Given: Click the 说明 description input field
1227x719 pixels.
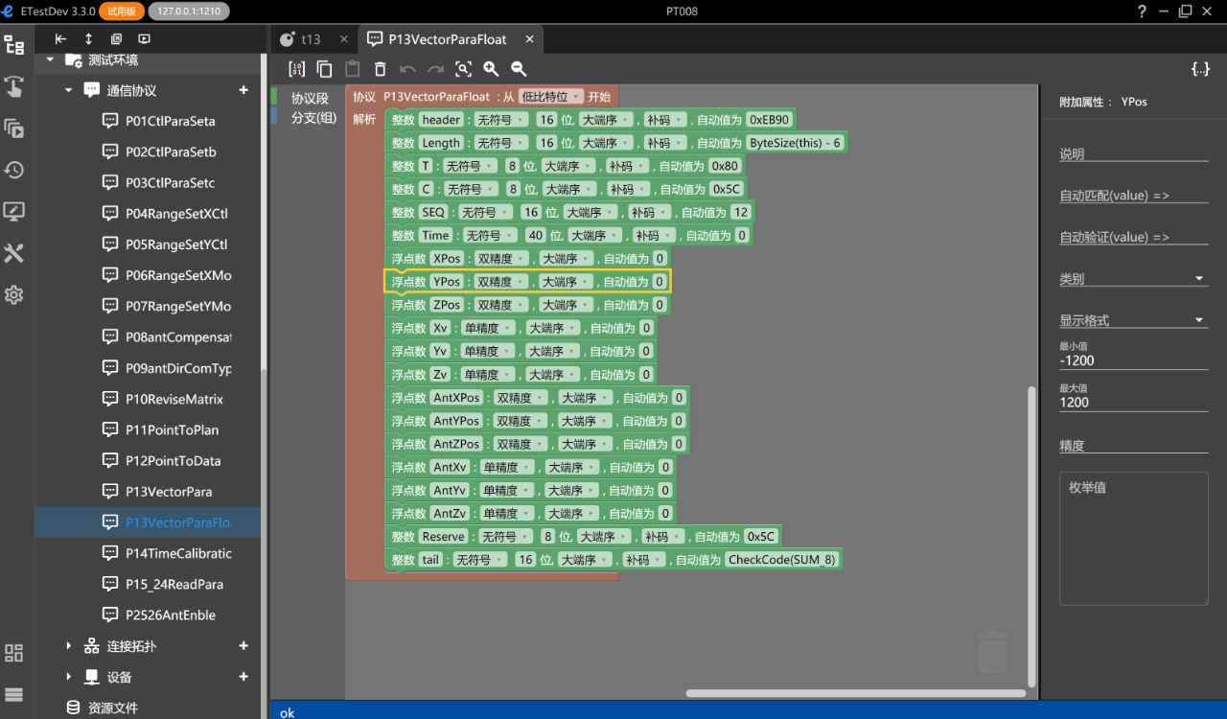Looking at the screenshot, I should pyautogui.click(x=1133, y=153).
